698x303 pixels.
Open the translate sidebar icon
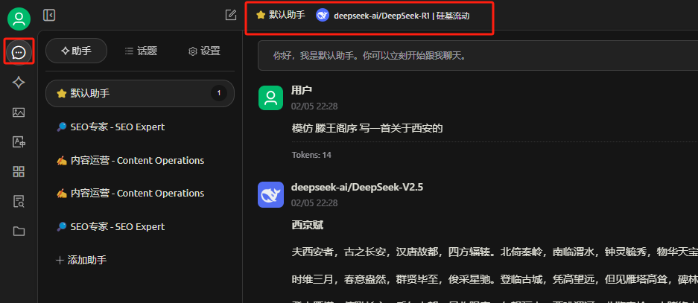pyautogui.click(x=19, y=142)
